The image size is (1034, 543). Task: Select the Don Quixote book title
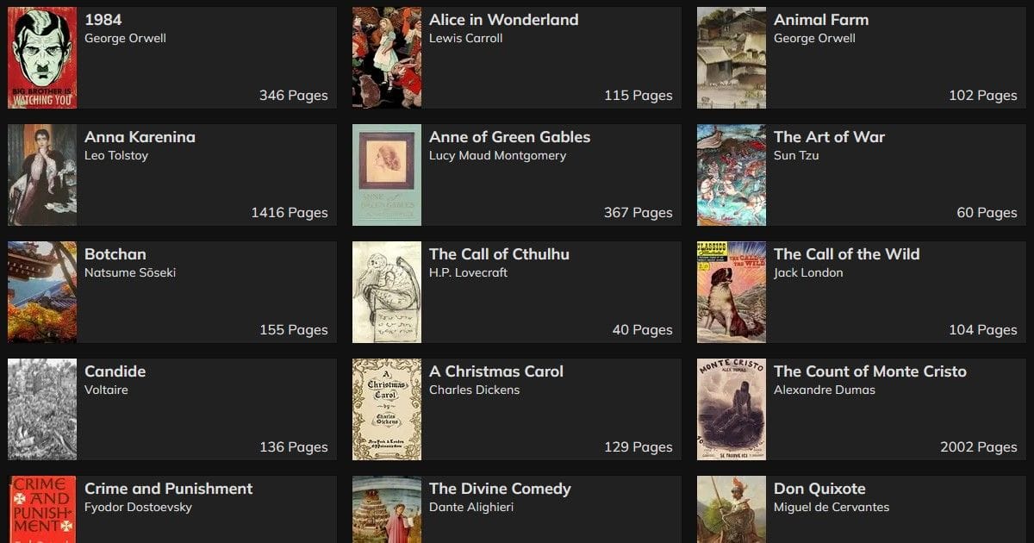[819, 489]
